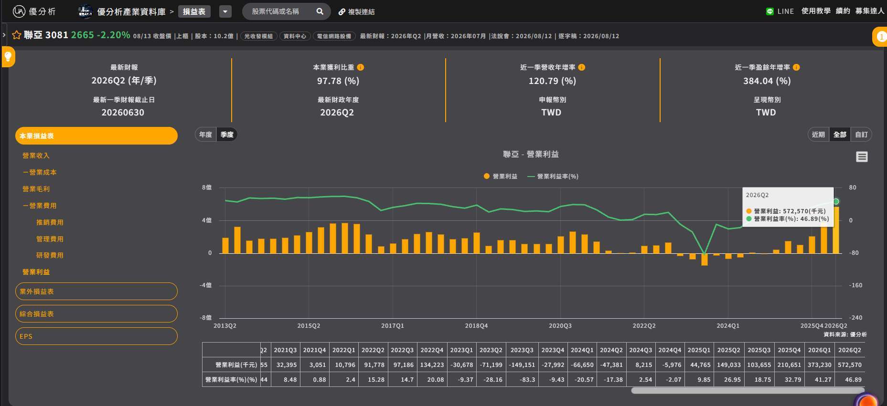This screenshot has width=887, height=406.
Task: Expand the 綜合損益表 section
Action: (x=96, y=314)
